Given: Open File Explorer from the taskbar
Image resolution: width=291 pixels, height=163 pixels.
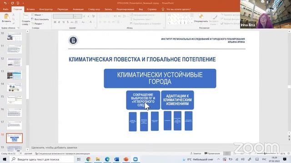Looking at the screenshot, I should [x=98, y=159].
